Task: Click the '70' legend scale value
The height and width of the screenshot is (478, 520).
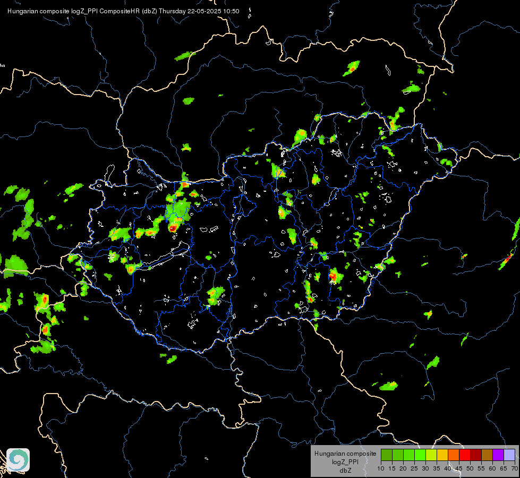Action: coord(515,469)
